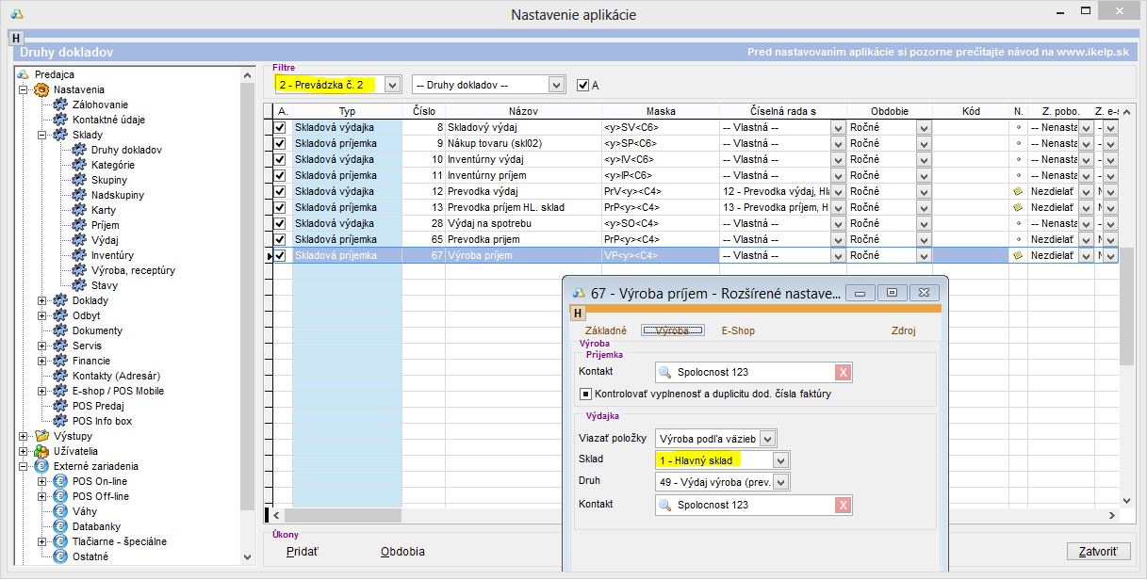The image size is (1147, 580).
Task: Click the Nastavenia gear icon in tree
Action: pyautogui.click(x=41, y=89)
